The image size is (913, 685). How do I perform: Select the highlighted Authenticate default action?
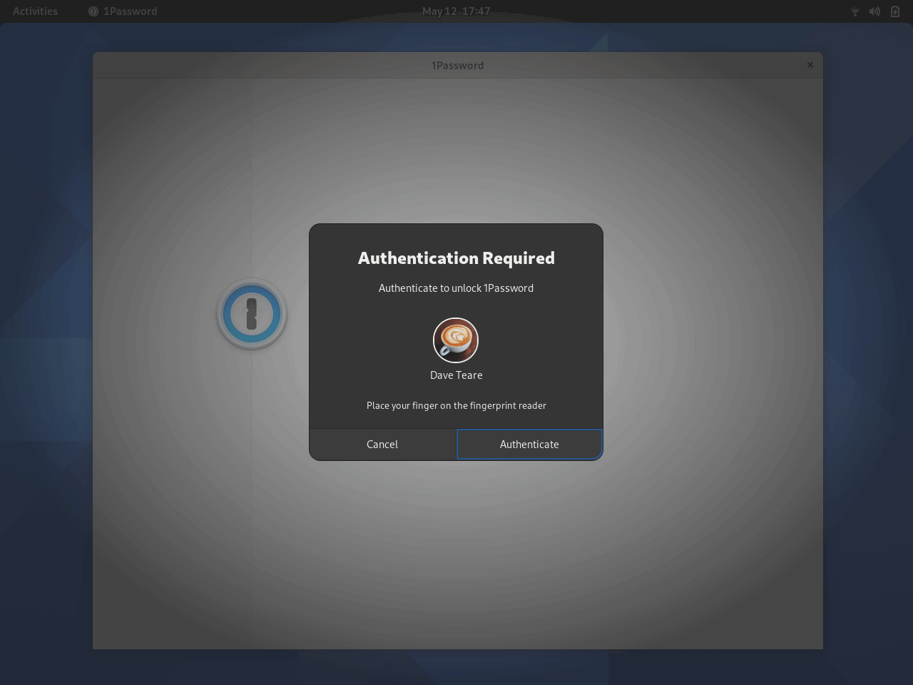pos(529,444)
